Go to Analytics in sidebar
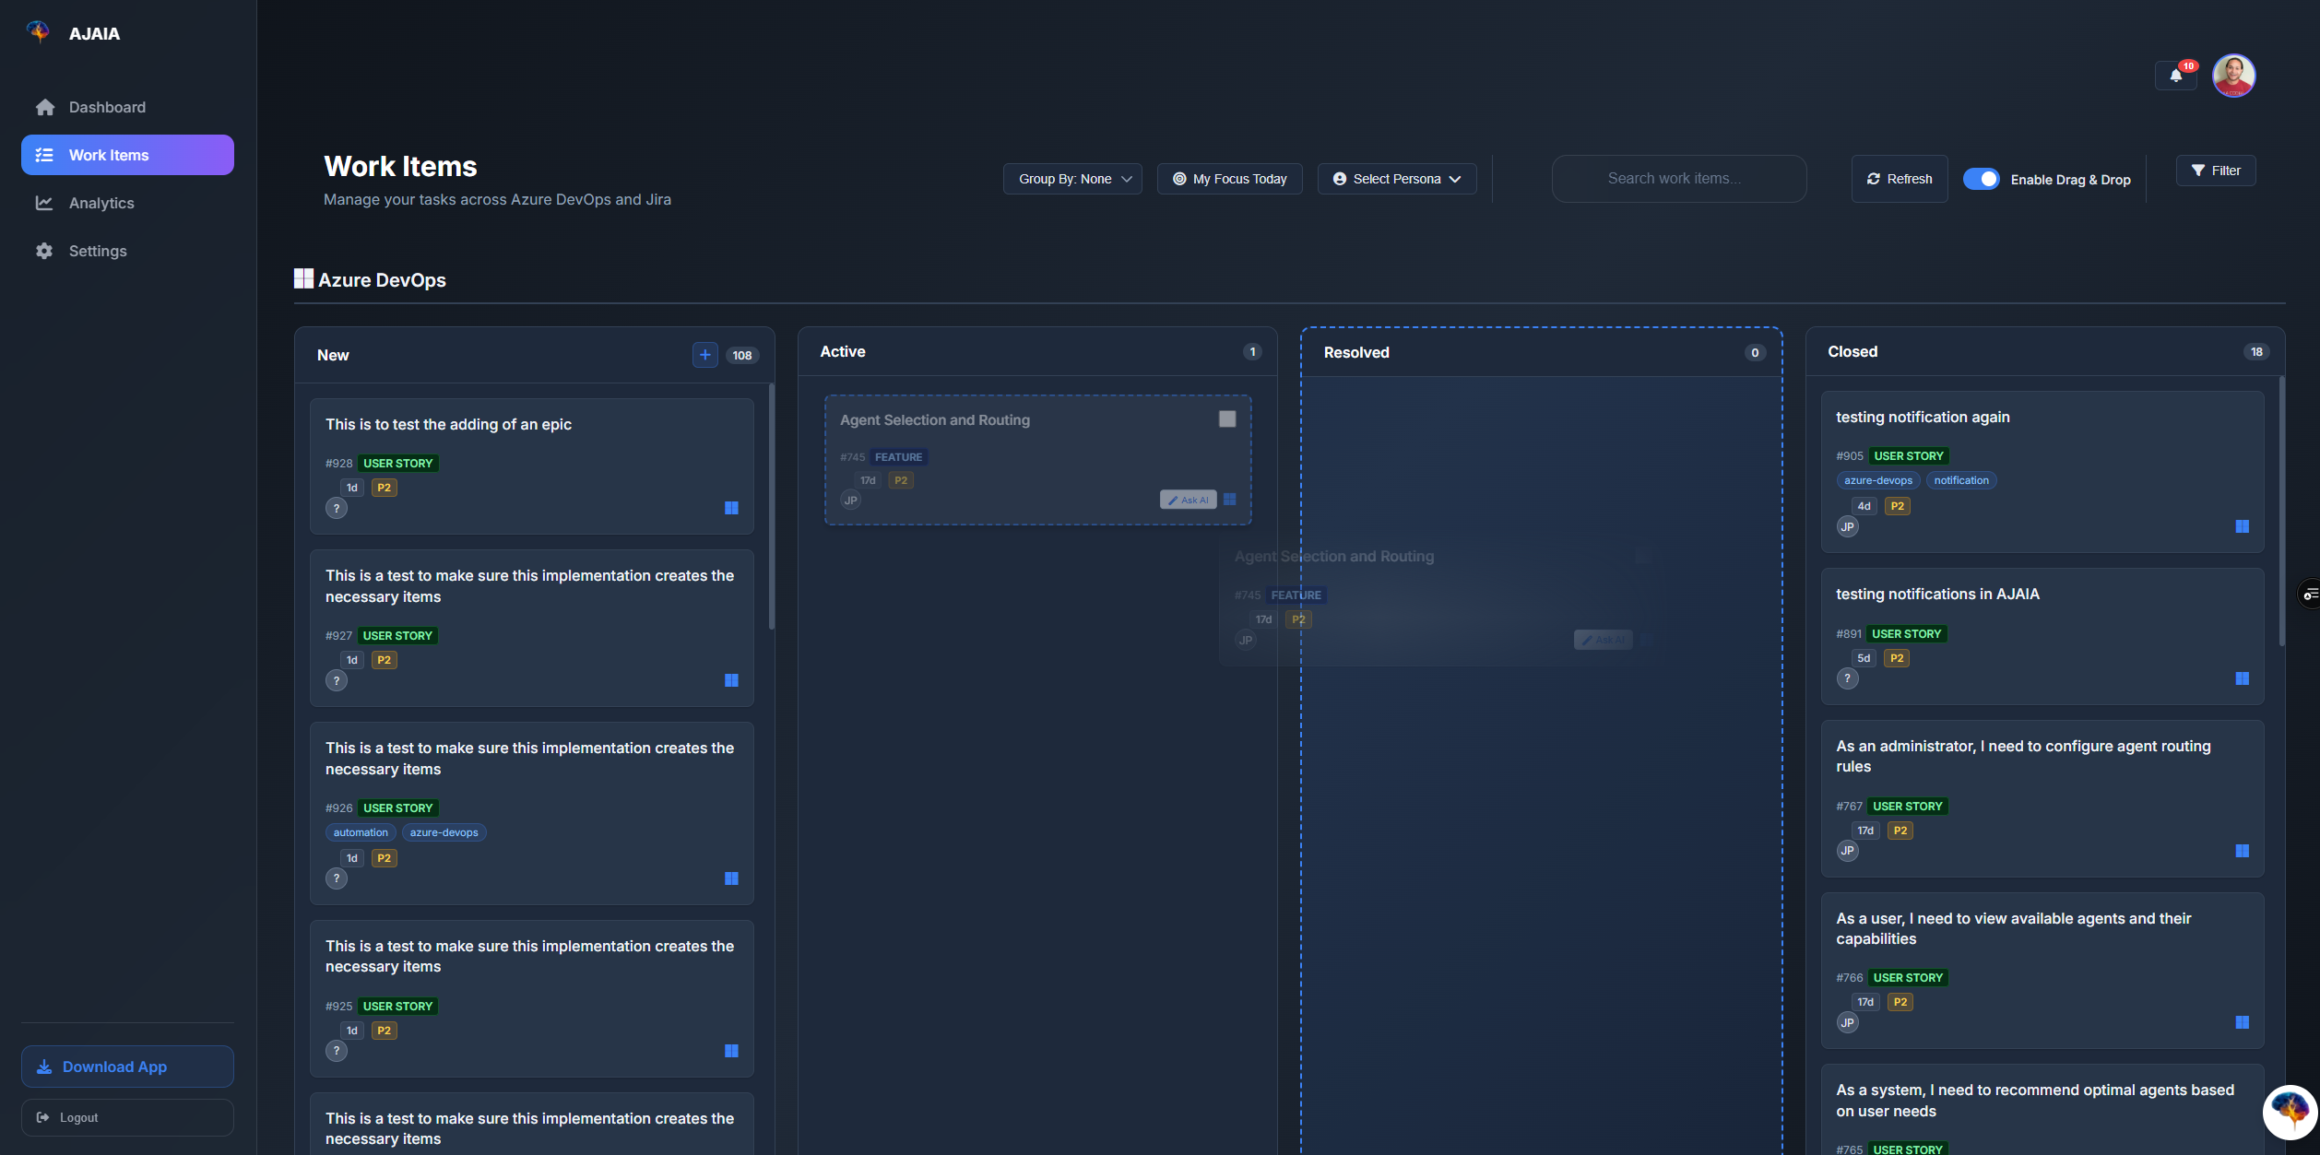 click(101, 203)
